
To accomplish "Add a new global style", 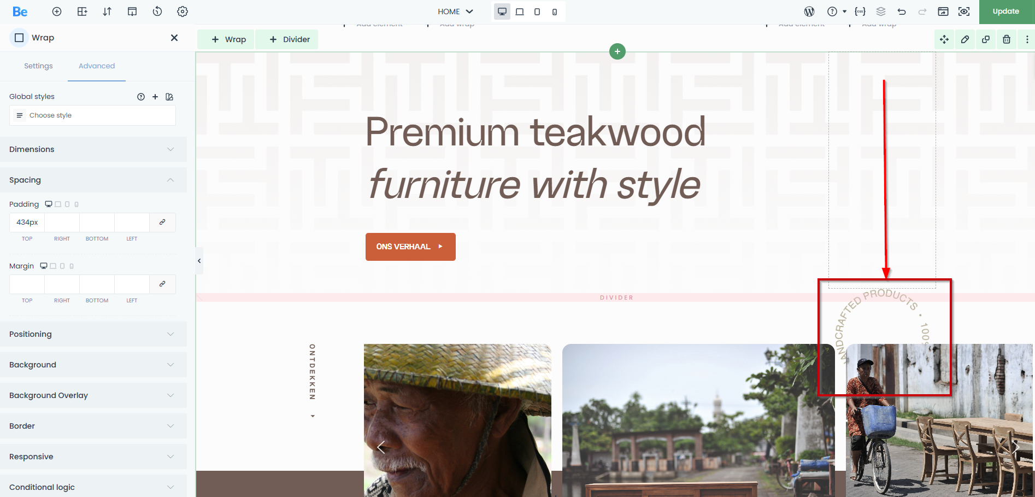I will pos(155,97).
